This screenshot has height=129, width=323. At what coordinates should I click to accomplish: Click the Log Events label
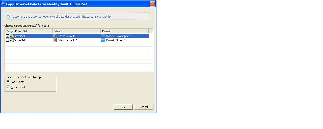coord(18,82)
